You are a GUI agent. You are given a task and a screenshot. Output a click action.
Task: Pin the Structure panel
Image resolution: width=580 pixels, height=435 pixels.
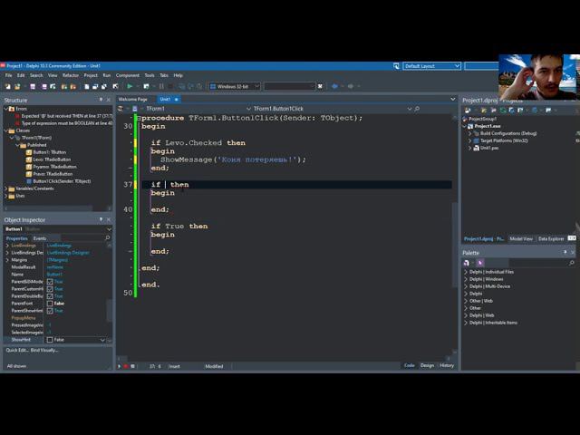(x=101, y=100)
